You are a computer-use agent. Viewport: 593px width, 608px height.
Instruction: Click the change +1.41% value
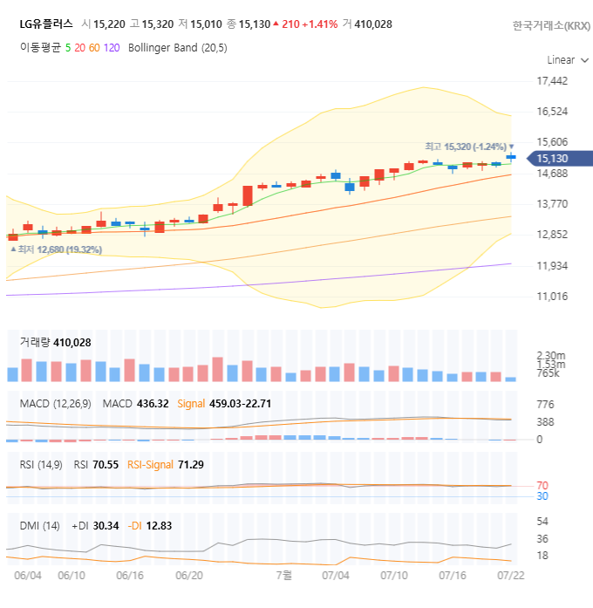[x=320, y=24]
